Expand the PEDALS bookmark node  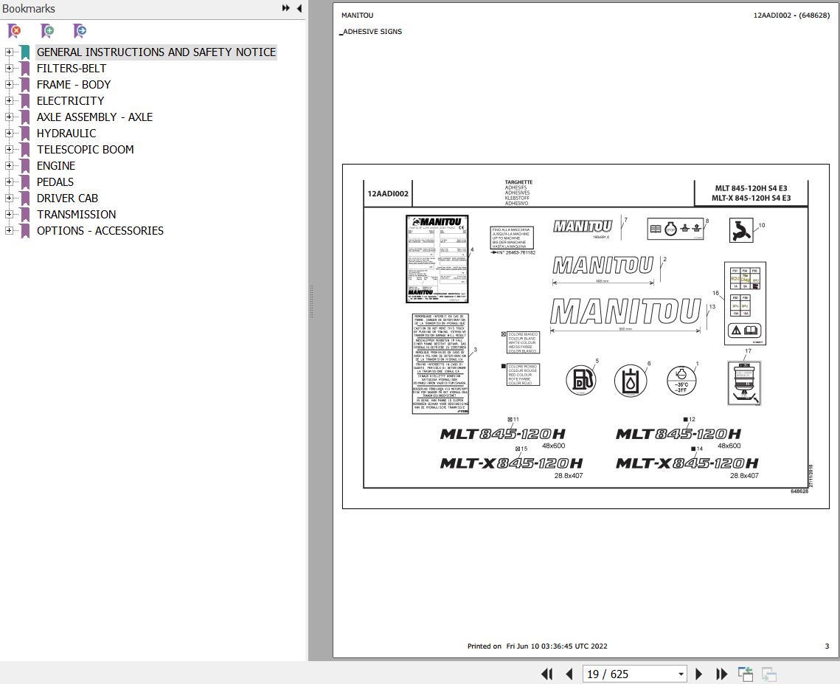click(x=9, y=182)
